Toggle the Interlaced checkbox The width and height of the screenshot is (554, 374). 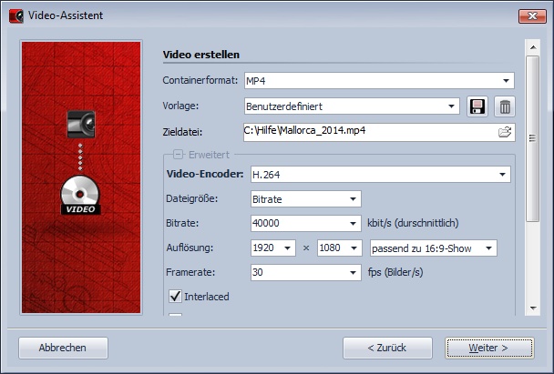[x=176, y=296]
